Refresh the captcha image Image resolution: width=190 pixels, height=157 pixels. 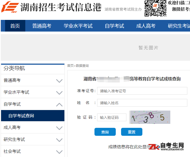tap(150, 117)
